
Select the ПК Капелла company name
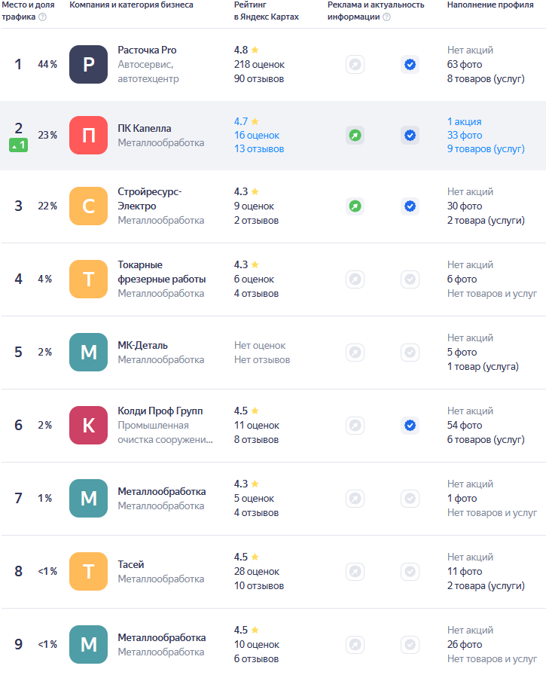coord(145,128)
